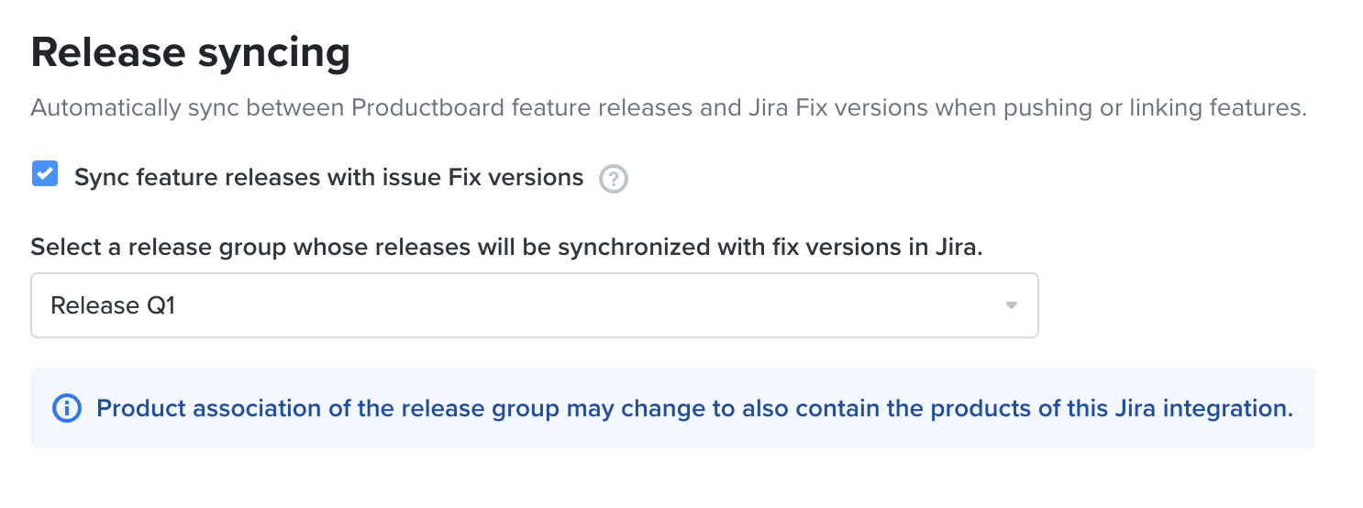
Task: Click the info icon in the blue banner
Action: click(x=67, y=409)
